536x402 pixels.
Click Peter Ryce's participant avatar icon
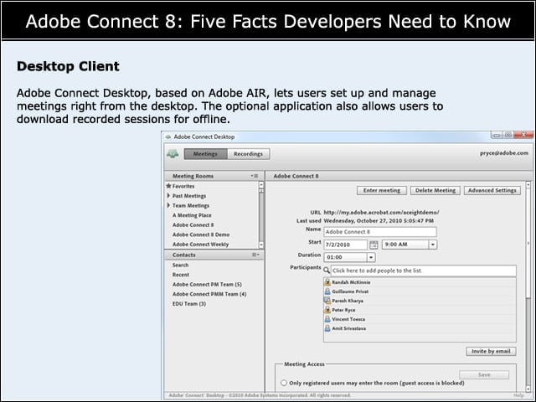point(327,310)
